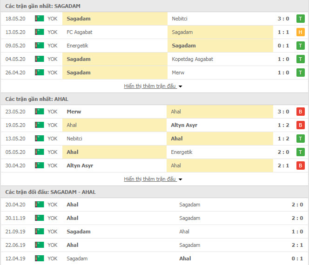The width and height of the screenshot is (309, 265).
Task: Click the green T badge for Ahal vs Energetik
Action: tap(300, 152)
